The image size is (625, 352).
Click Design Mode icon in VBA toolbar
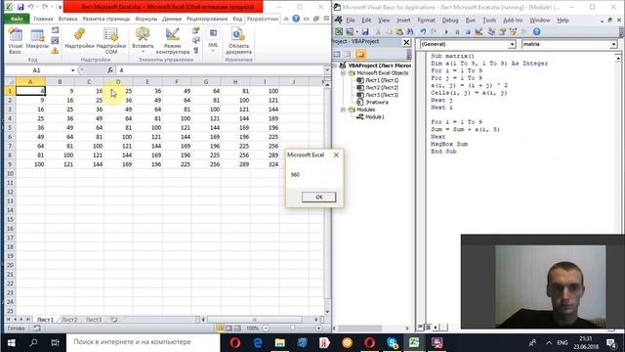(x=479, y=31)
